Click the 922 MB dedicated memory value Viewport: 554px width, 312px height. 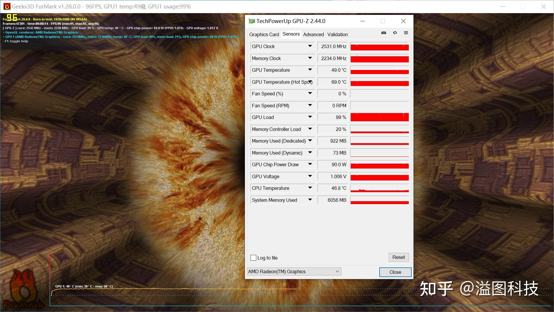[x=333, y=141]
